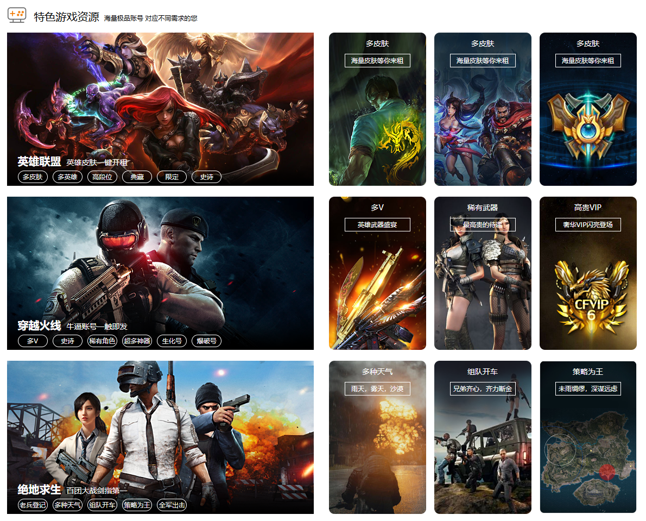Click the game controller icon beside 特色游戏资源
Screen dimensions: 646x521
pyautogui.click(x=17, y=15)
